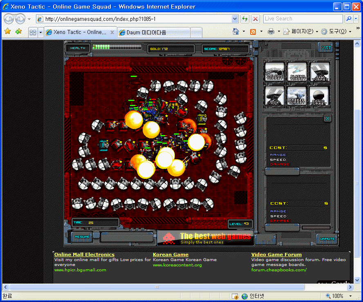Quit the game with QUIT button
This screenshot has width=363, height=302.
(x=326, y=48)
